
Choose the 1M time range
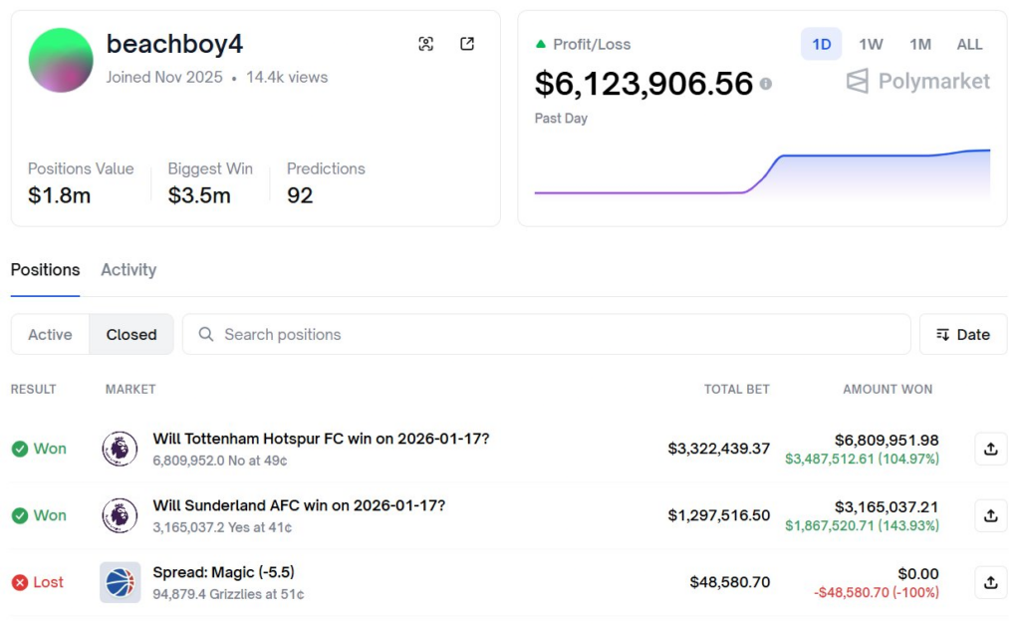(x=919, y=44)
